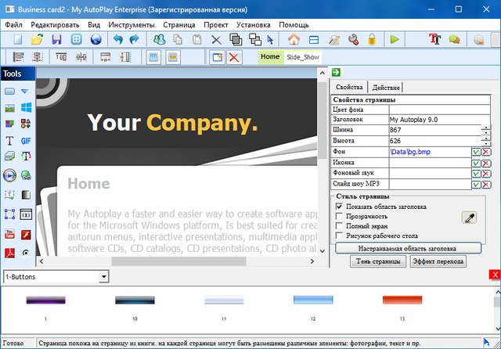Screen dimensions: 501x349
Task: Delete page with the red X icon
Action: point(234,58)
